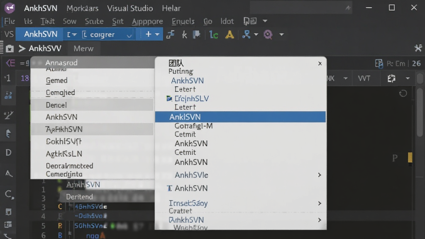Open the Visual Studio menu in title bar
Viewport: 425px width, 239px height.
click(130, 8)
